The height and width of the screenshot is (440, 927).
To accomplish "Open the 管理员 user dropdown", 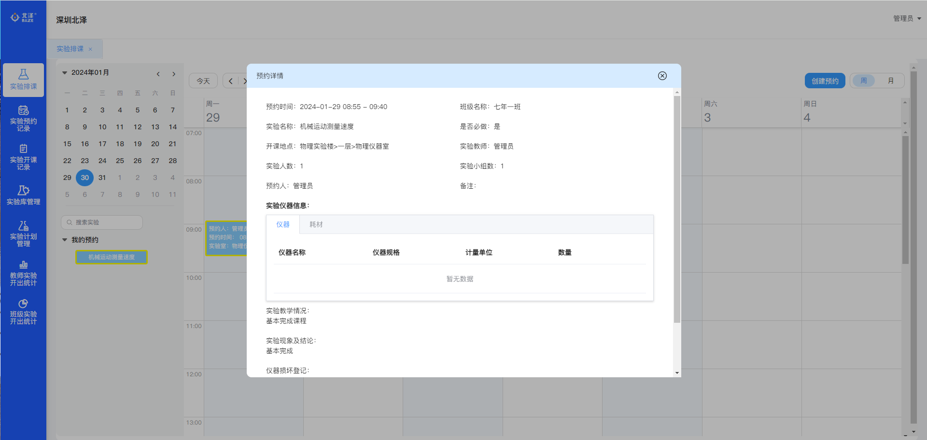I will click(907, 18).
